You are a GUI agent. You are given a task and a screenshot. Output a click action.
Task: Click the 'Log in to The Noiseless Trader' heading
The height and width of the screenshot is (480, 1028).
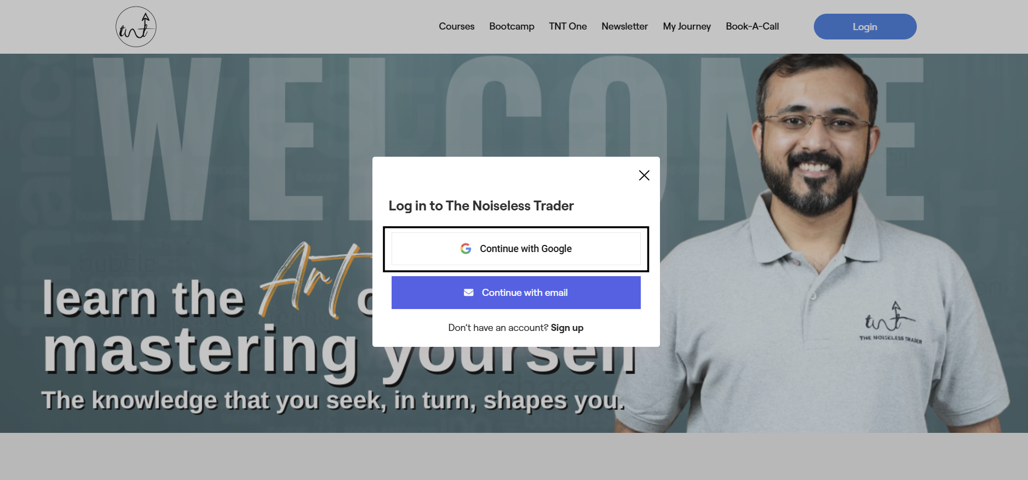click(x=481, y=206)
